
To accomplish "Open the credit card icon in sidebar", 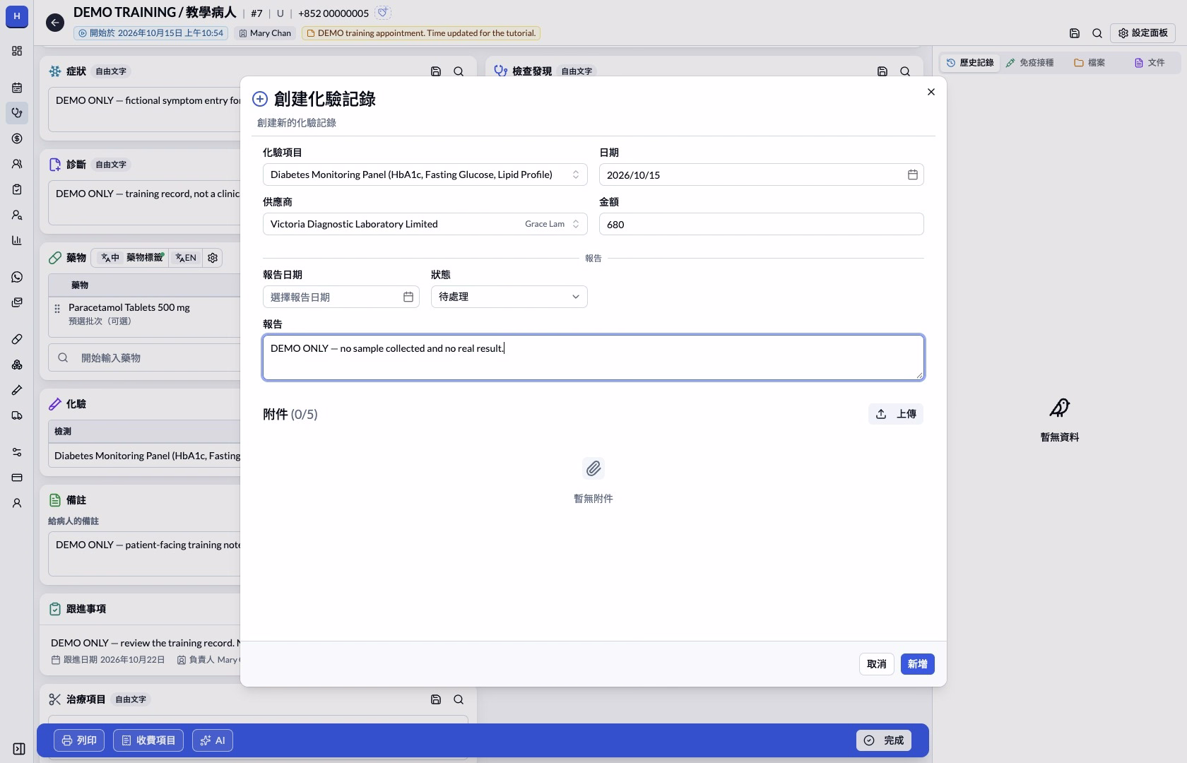I will [17, 478].
